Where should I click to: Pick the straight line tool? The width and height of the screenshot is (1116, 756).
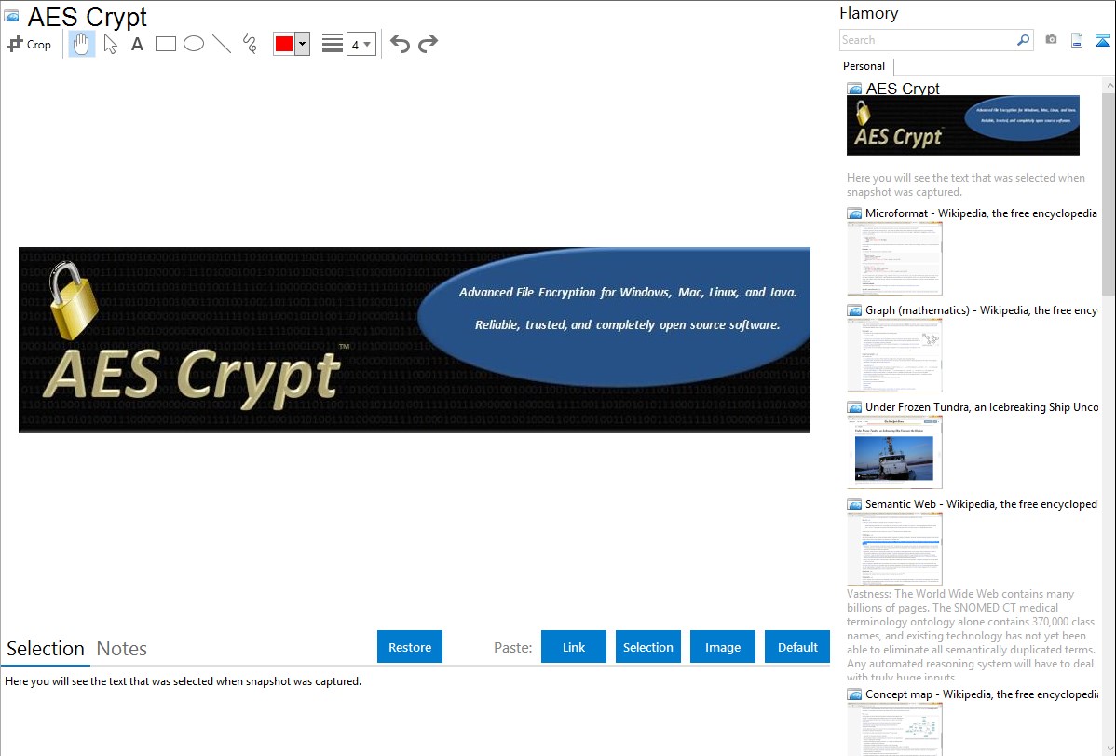coord(222,44)
